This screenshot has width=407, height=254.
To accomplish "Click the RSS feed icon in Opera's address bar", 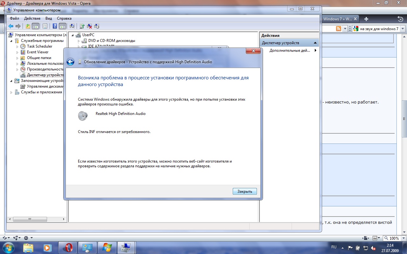I will [339, 29].
